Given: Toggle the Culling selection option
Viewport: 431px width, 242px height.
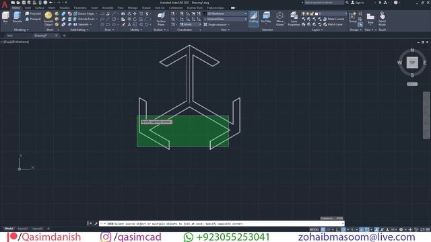Looking at the screenshot, I should [x=253, y=18].
